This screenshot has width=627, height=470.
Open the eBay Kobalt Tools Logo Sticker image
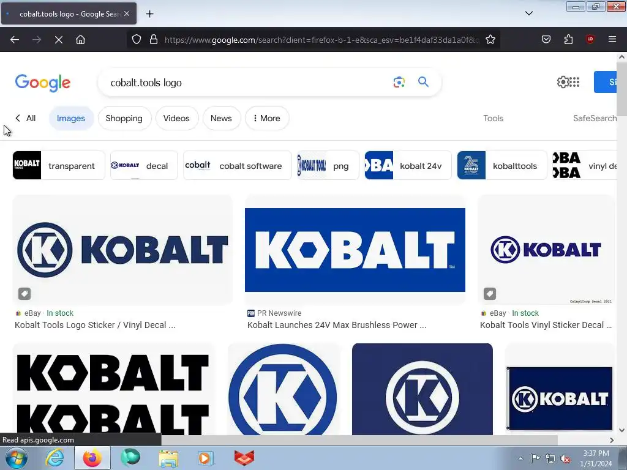point(122,250)
